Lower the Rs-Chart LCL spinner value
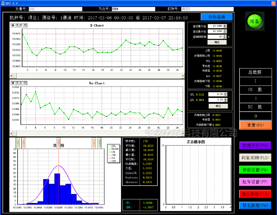 click(225, 101)
